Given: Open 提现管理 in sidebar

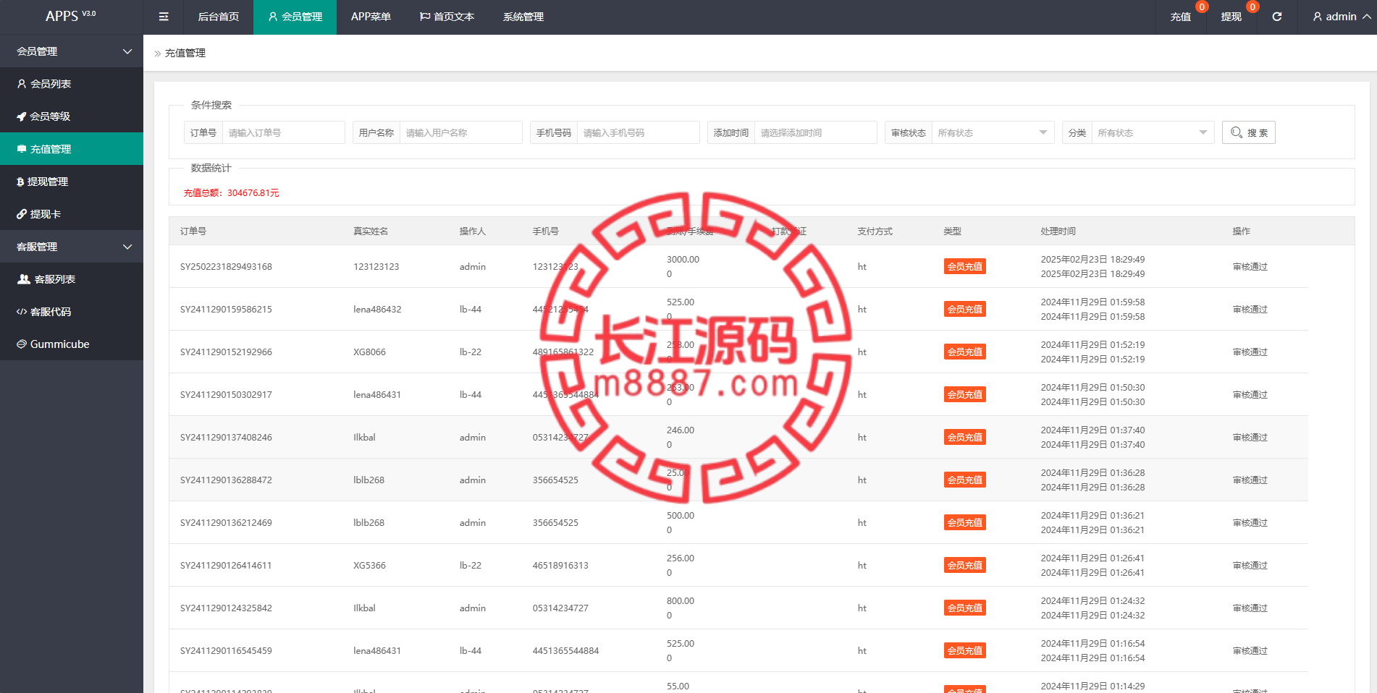Looking at the screenshot, I should pyautogui.click(x=72, y=182).
